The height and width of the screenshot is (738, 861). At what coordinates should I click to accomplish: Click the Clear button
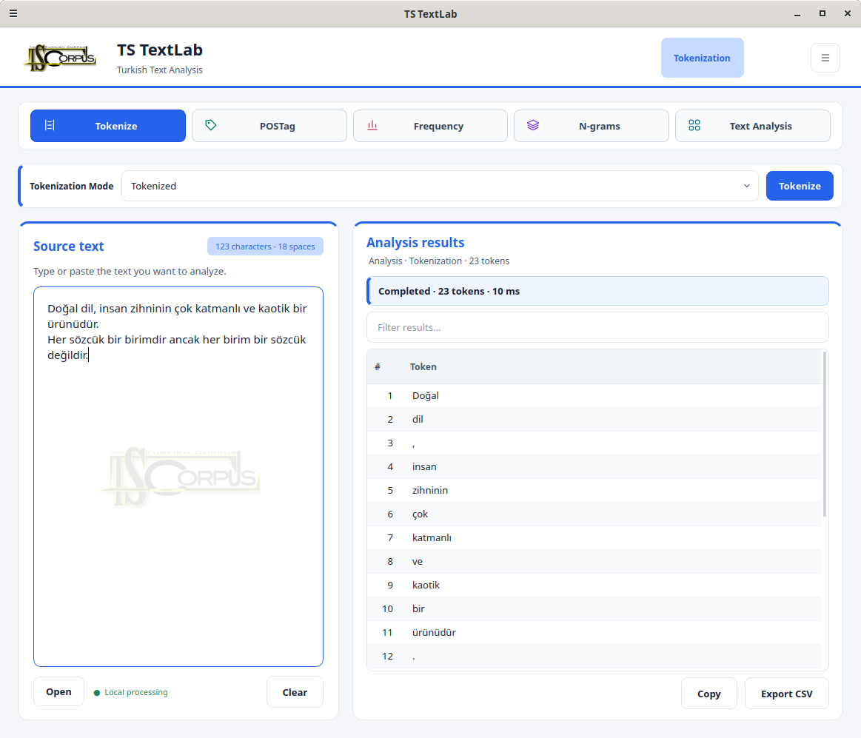click(x=295, y=692)
